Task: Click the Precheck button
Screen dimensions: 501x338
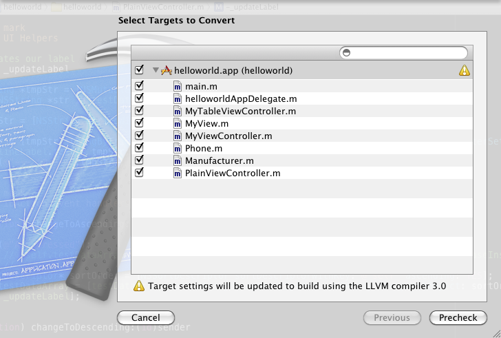Action: pyautogui.click(x=458, y=317)
